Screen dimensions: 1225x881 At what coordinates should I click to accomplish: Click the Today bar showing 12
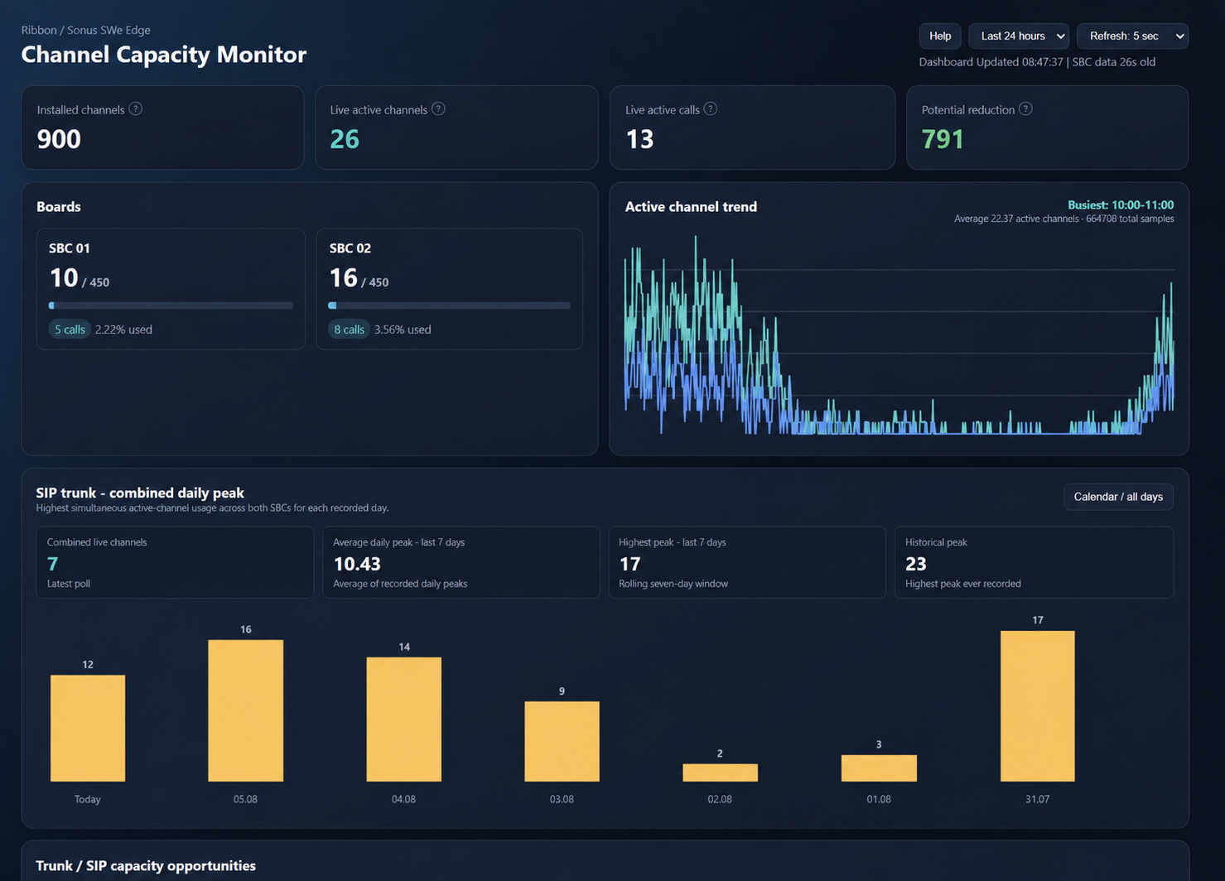88,728
